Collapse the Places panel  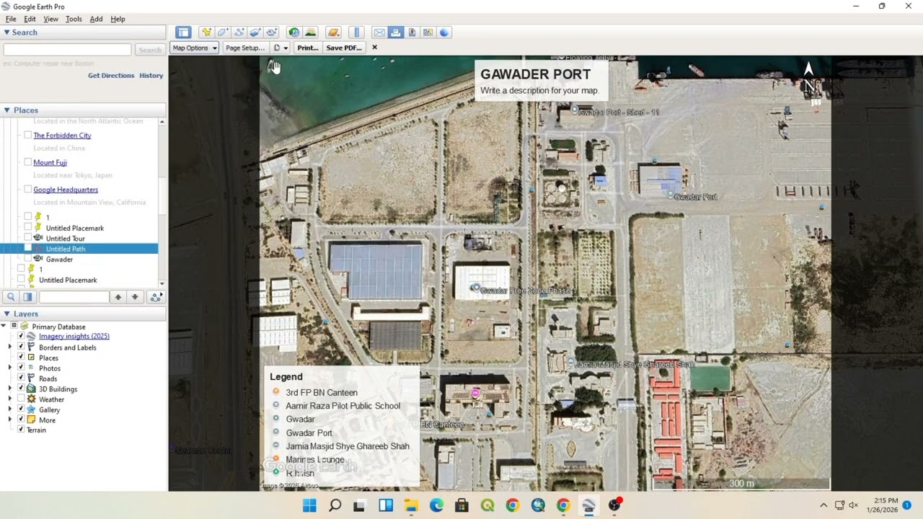(7, 110)
